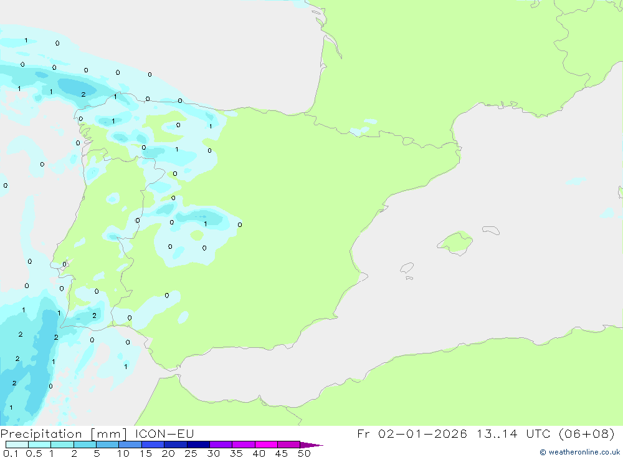Viewport: 623px width, 457px height.
Task: Click the 5–10 mm blue legend swatch
Action: tap(108, 445)
